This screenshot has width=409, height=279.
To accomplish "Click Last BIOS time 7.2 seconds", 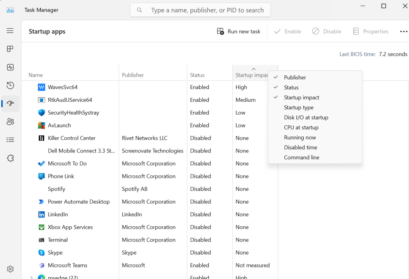I will [373, 54].
